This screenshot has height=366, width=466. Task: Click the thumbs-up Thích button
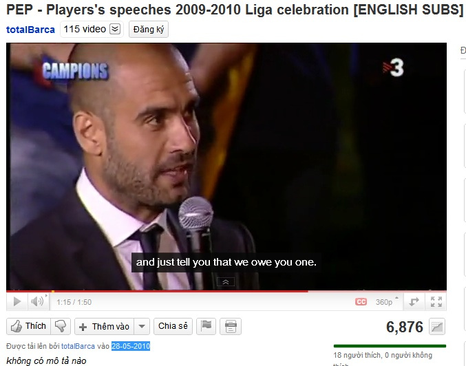tap(28, 326)
